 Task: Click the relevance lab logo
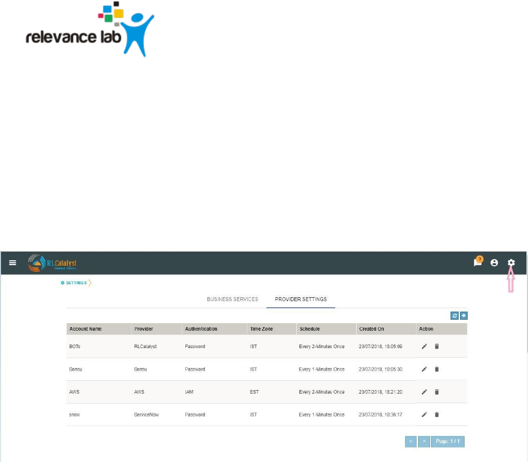[90, 29]
